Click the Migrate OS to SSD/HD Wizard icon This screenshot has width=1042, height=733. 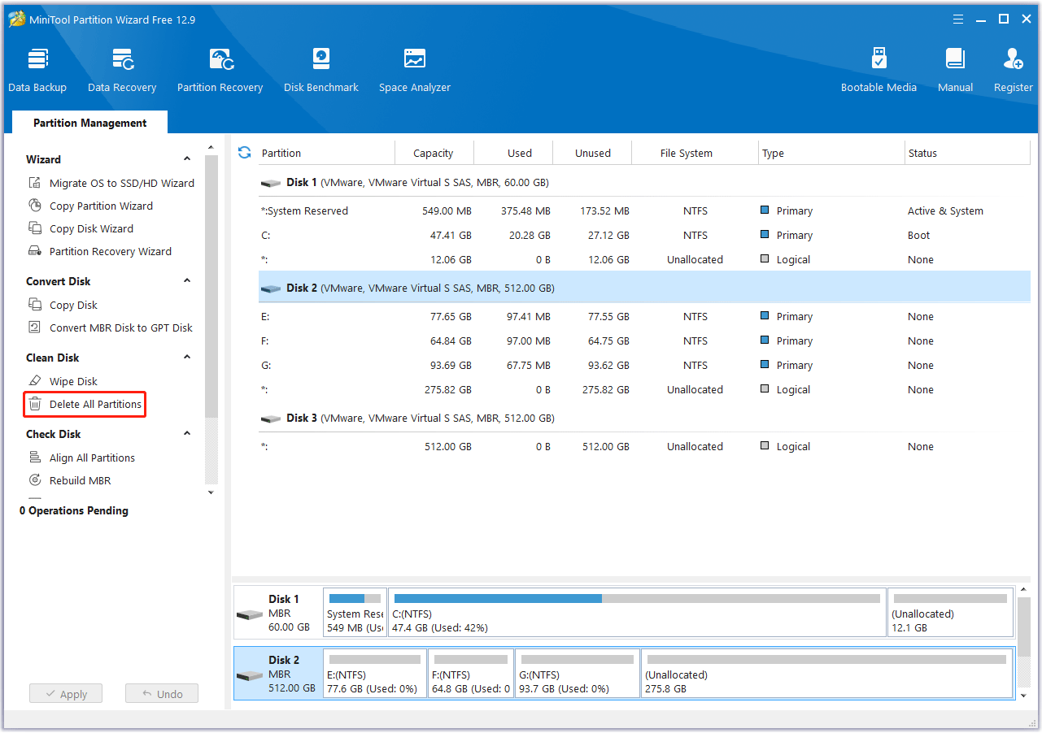[35, 183]
